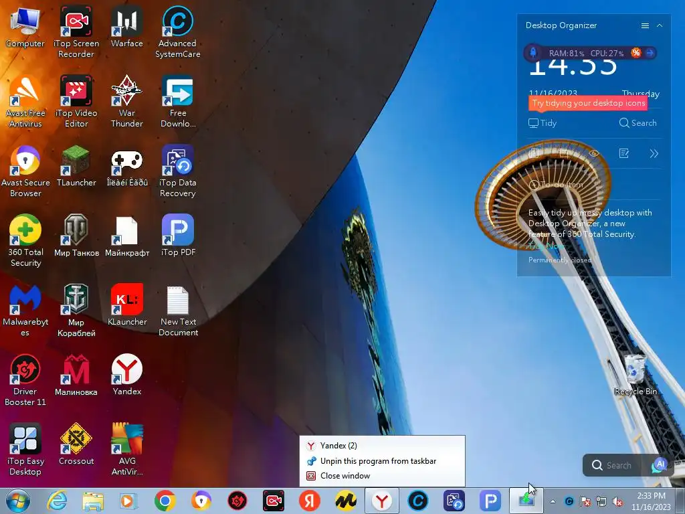
Task: Select the AVG AntiVirus desktop icon
Action: click(x=126, y=449)
